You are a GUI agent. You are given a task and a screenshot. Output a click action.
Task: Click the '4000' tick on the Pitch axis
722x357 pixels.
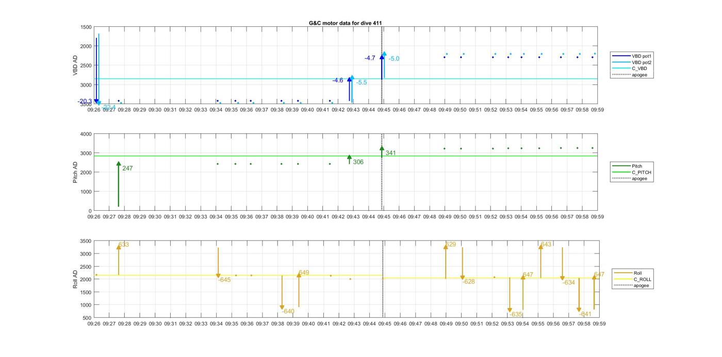86,134
